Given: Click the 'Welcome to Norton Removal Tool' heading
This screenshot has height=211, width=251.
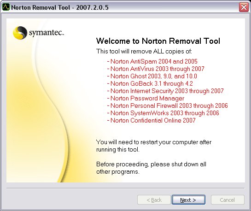Looking at the screenshot, I should (158, 41).
